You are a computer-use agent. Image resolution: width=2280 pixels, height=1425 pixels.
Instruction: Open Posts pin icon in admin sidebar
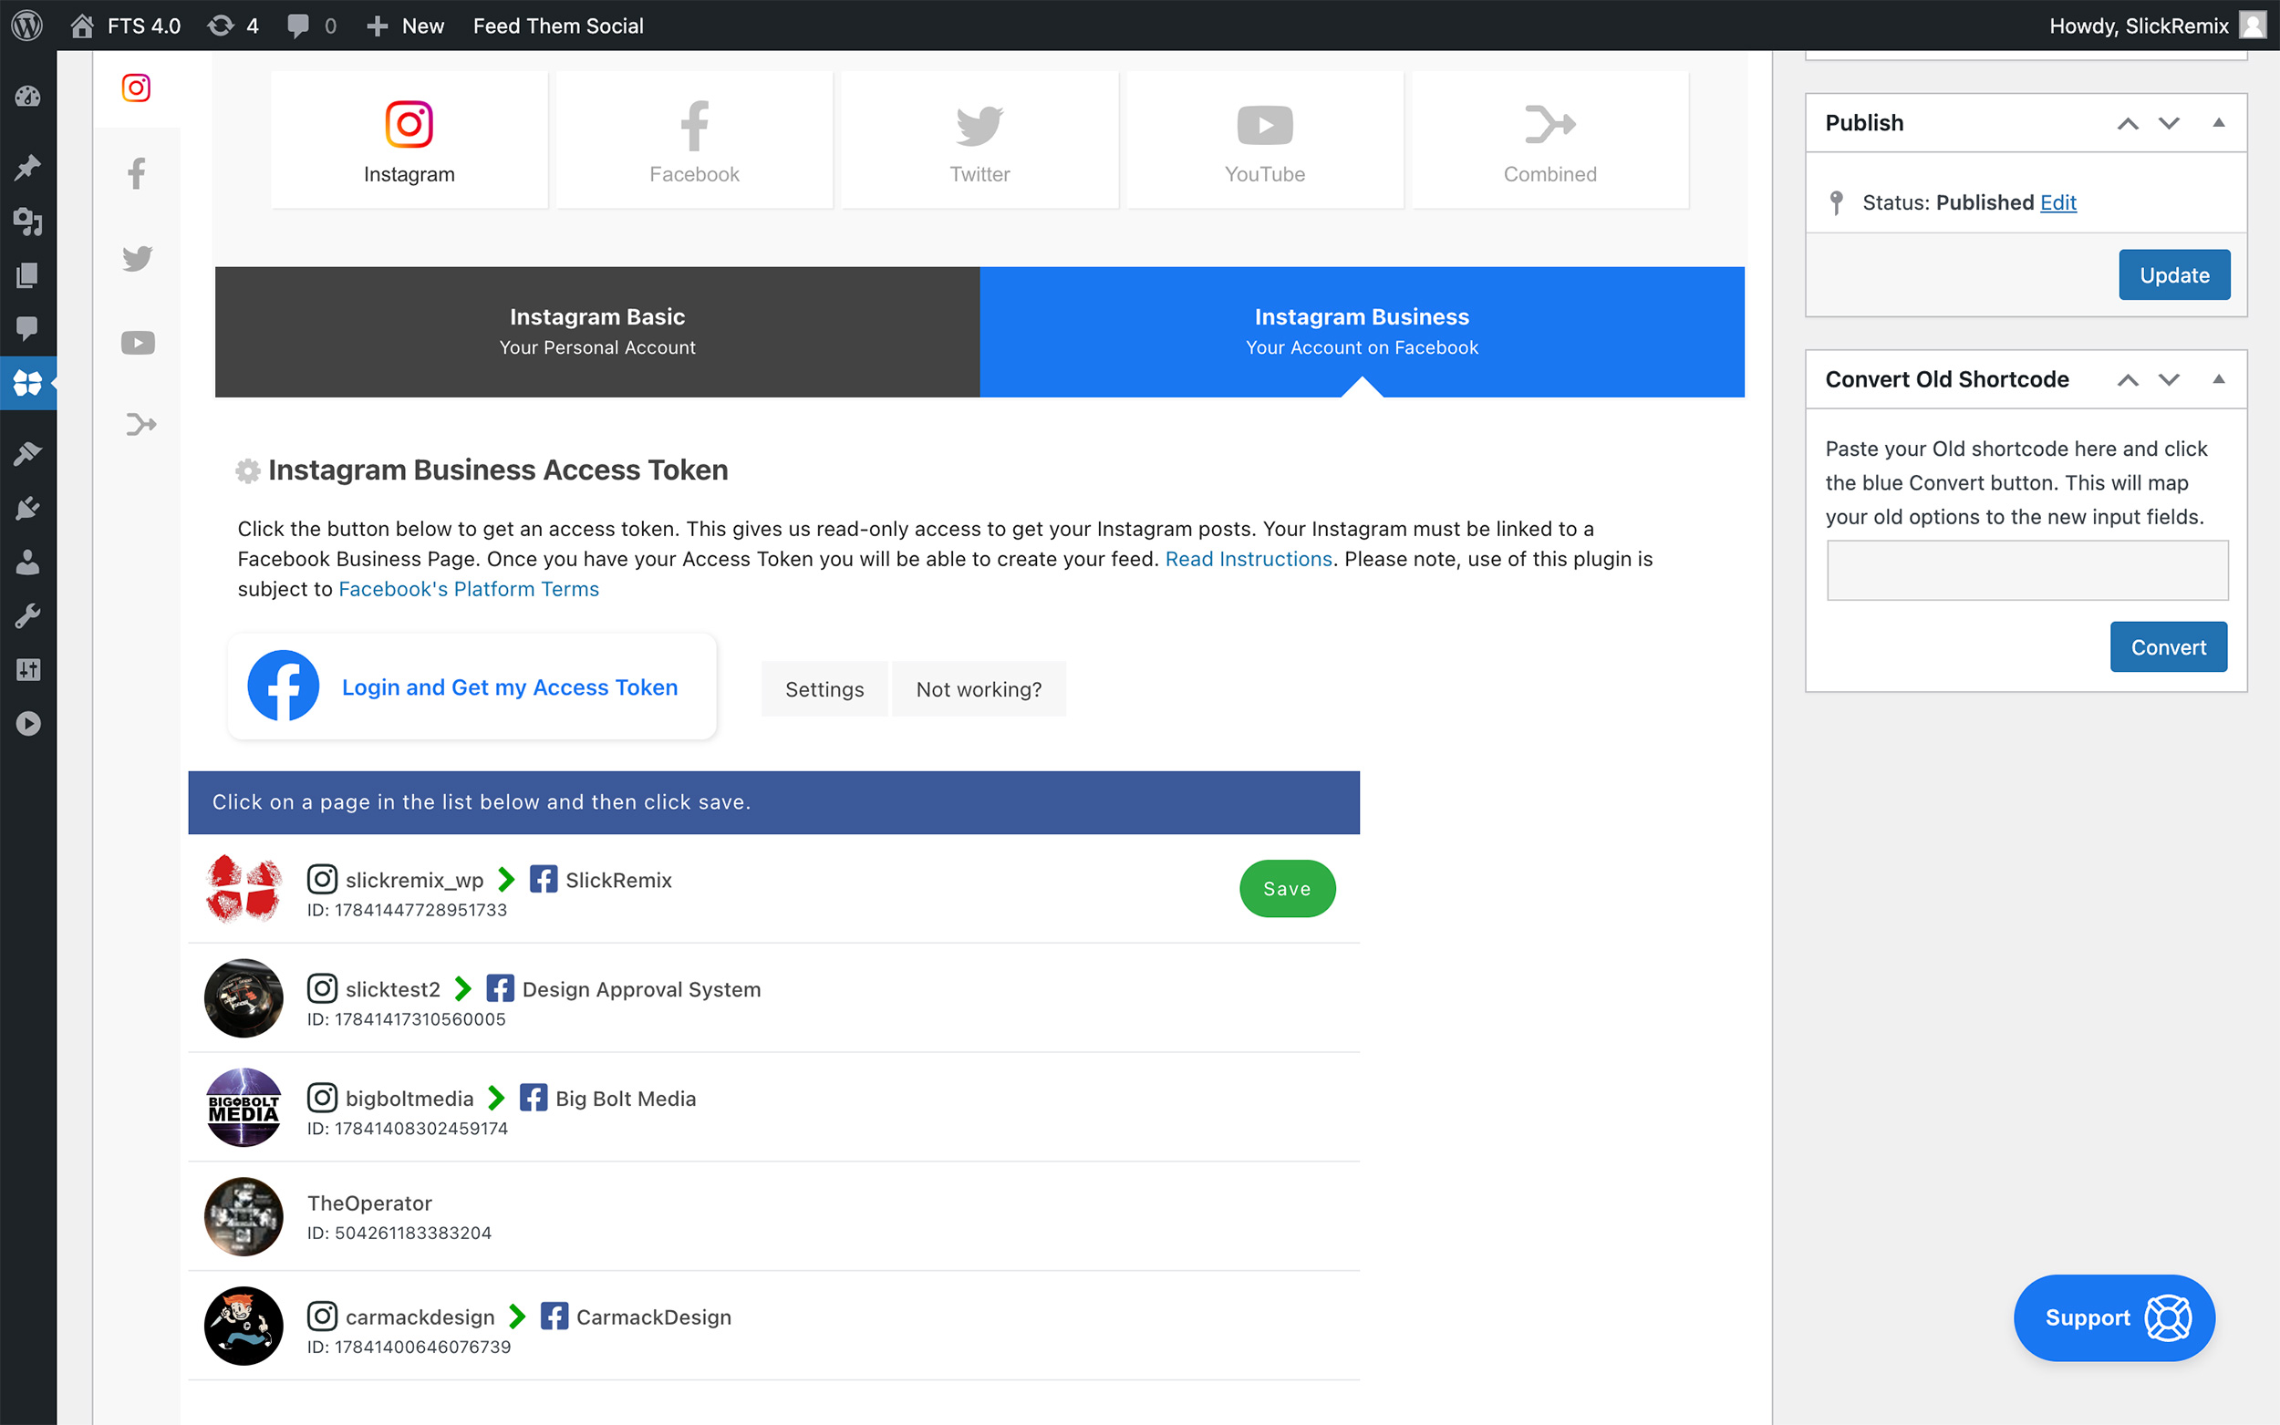click(x=27, y=168)
